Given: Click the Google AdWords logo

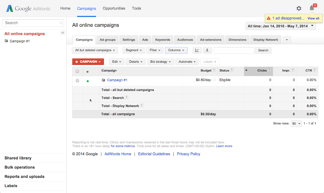Looking at the screenshot, I should point(28,8).
